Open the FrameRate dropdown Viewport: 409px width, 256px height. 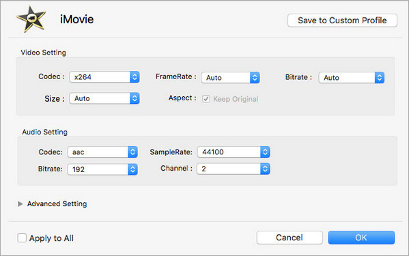230,77
